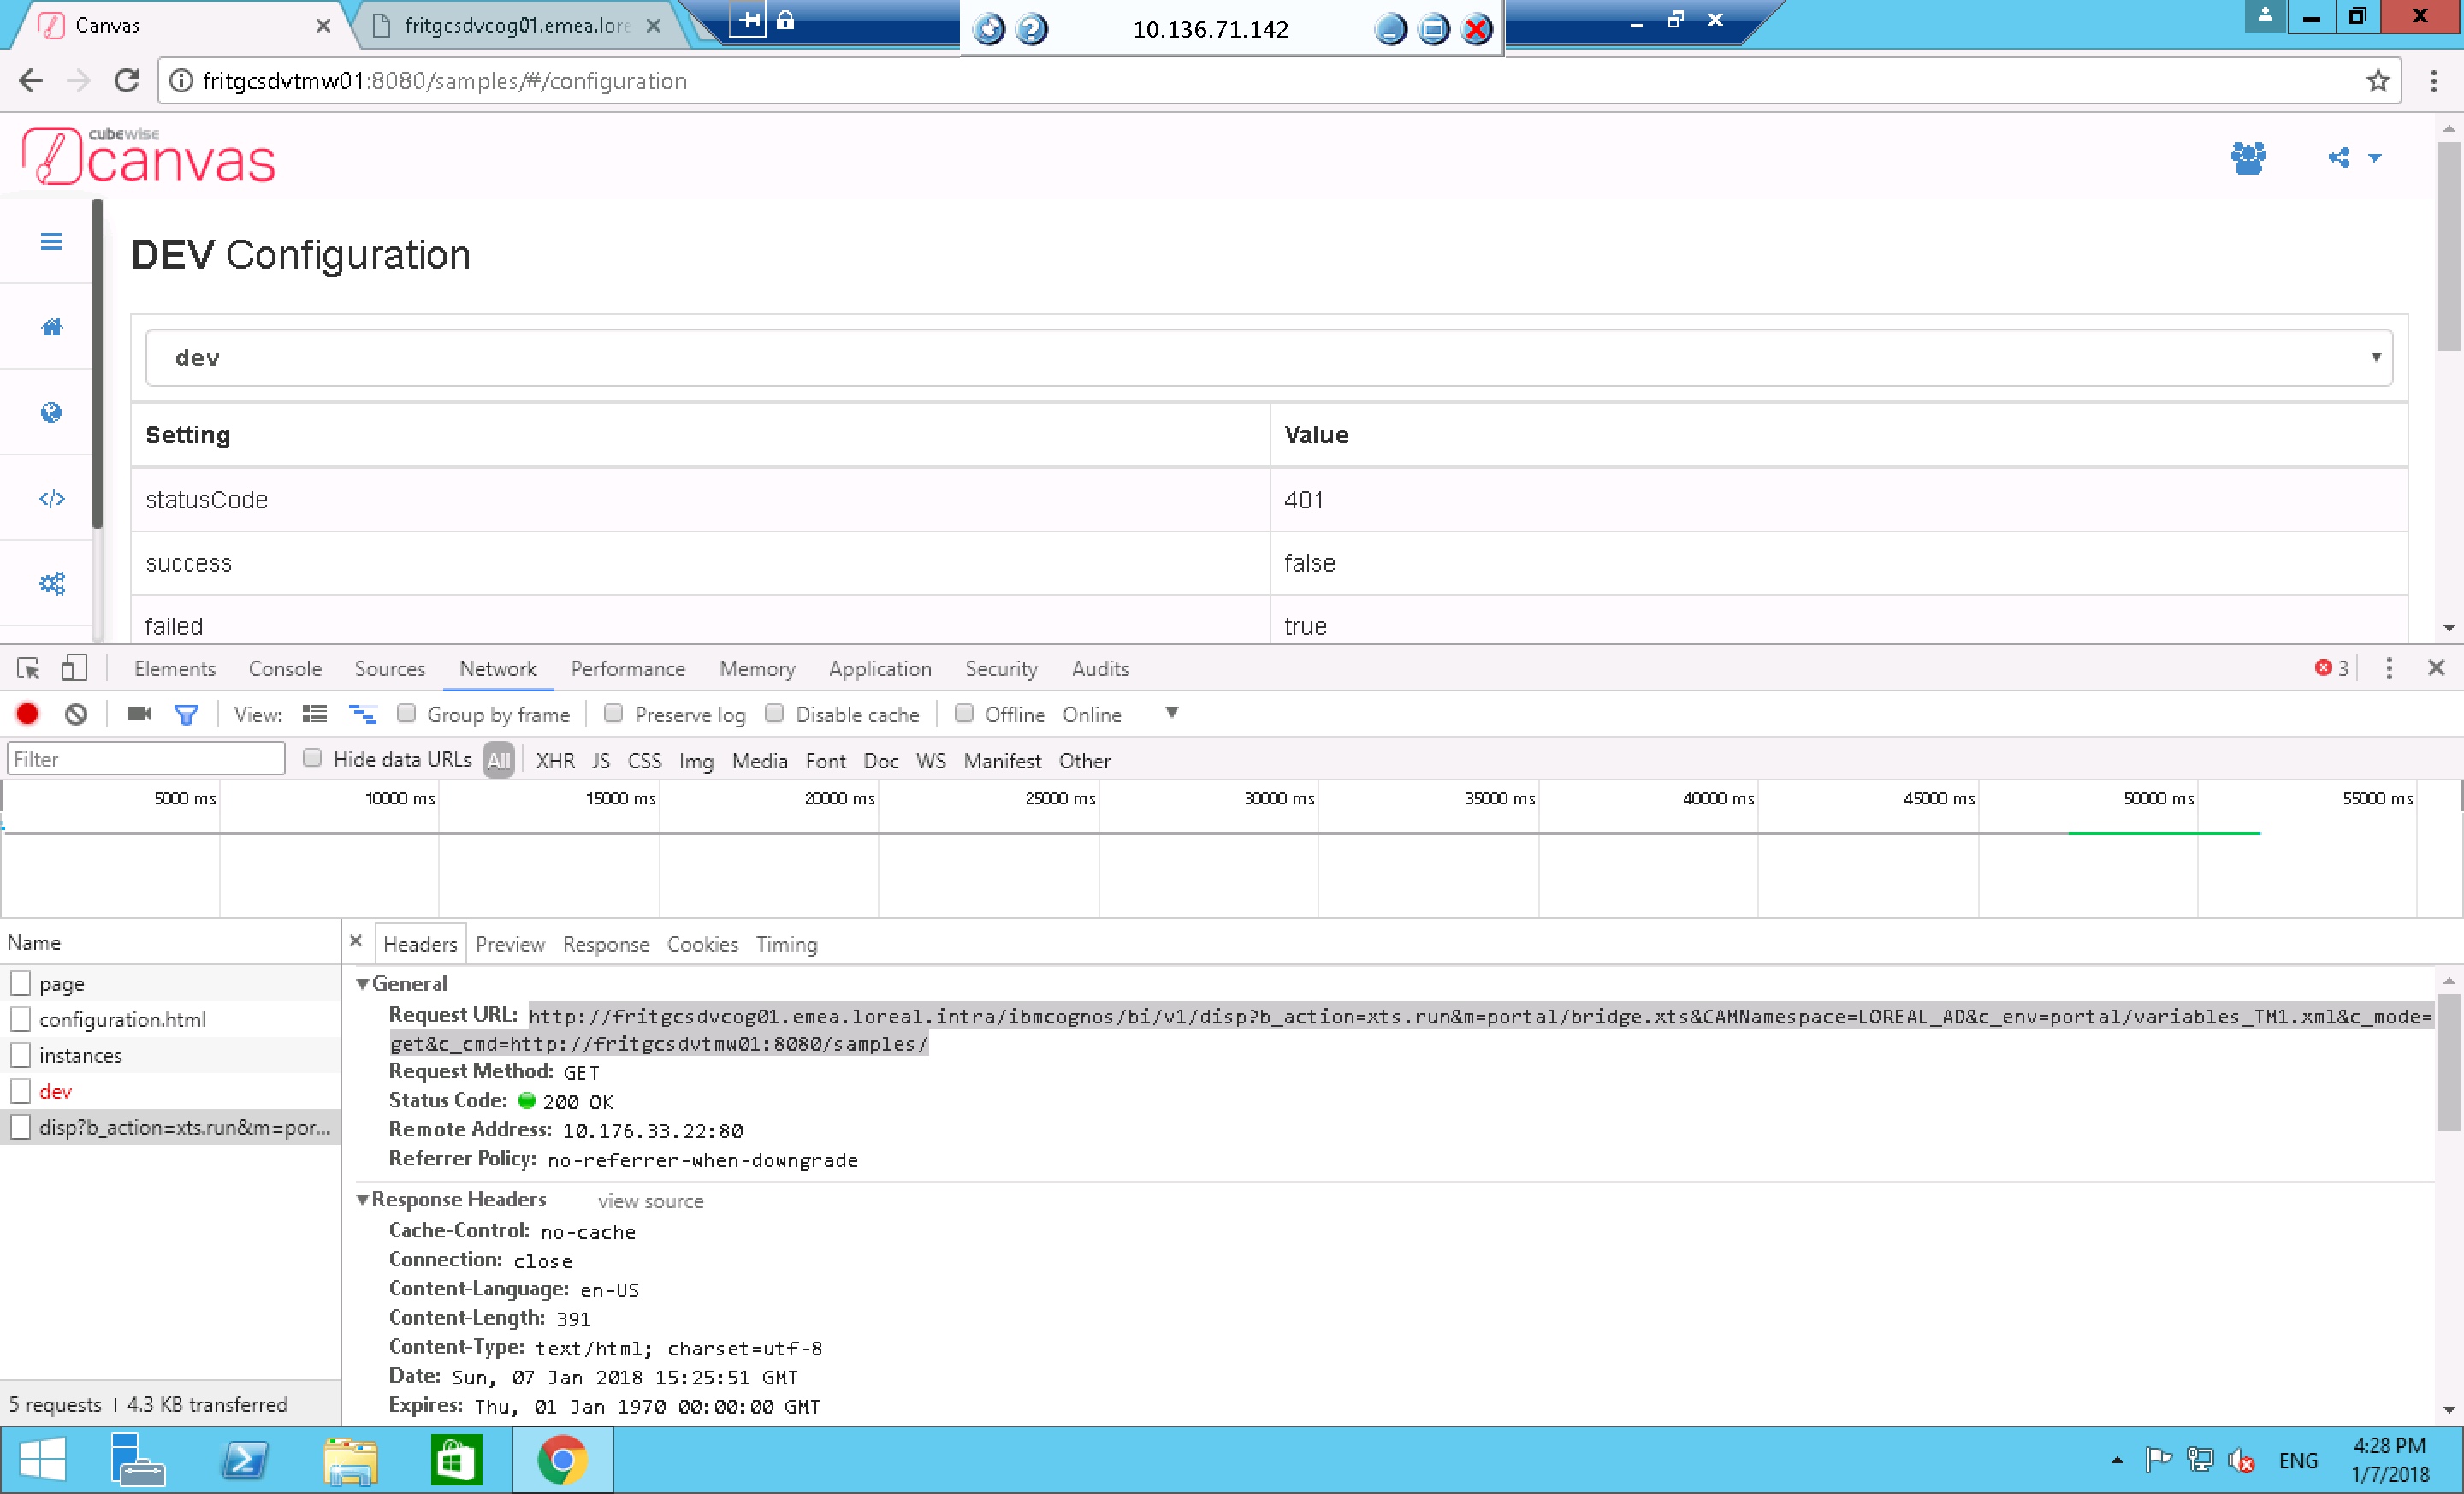2464x1494 pixels.
Task: Open the globe icon in Canvas sidebar
Action: 51,412
